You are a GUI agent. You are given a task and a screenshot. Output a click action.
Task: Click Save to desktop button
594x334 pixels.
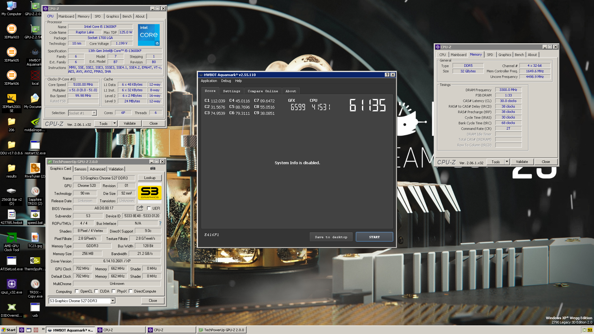[x=331, y=237]
